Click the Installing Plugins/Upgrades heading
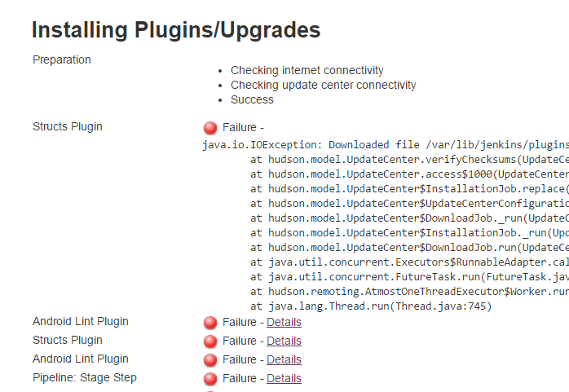The image size is (569, 392). click(x=176, y=31)
